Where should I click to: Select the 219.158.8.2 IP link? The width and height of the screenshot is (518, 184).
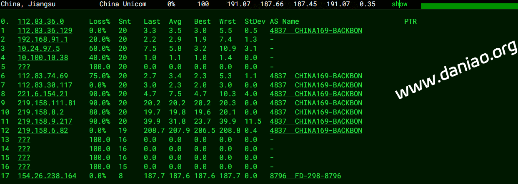tap(41, 112)
